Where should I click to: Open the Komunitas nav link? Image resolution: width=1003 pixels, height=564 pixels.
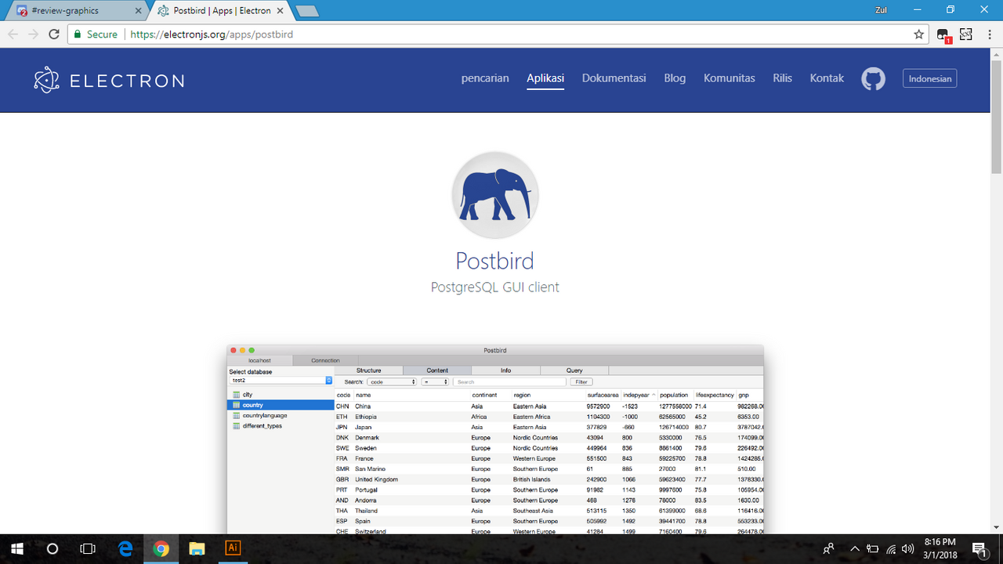click(730, 78)
